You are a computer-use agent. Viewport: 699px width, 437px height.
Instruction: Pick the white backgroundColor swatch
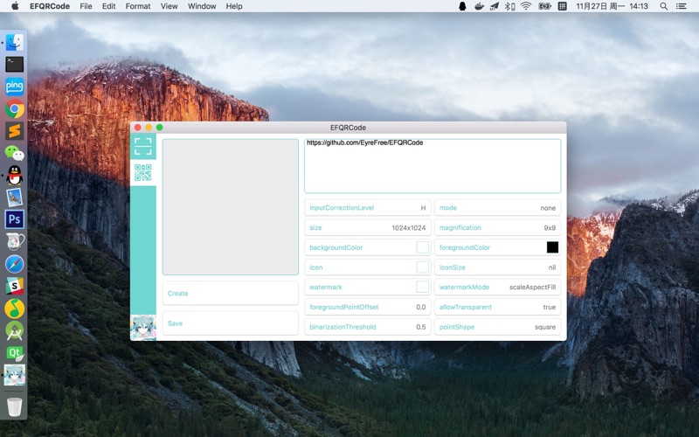pyautogui.click(x=422, y=247)
